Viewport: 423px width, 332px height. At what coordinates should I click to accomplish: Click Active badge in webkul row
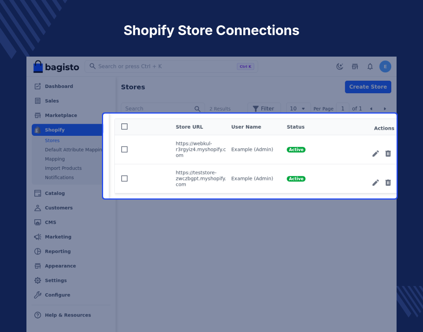tap(296, 149)
